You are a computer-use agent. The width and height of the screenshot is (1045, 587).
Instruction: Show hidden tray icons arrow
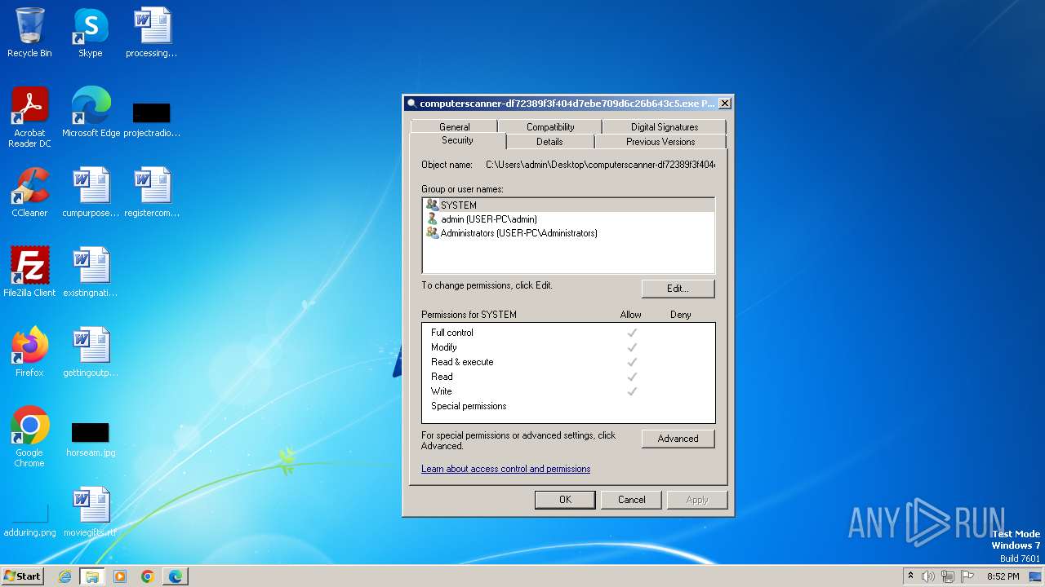tap(910, 576)
